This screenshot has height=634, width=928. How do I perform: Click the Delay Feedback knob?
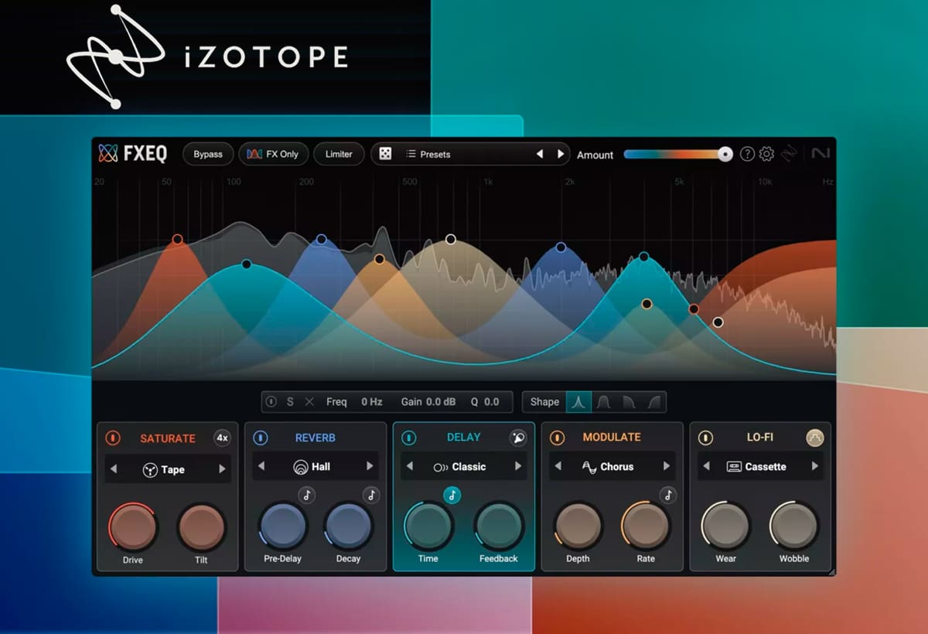click(x=499, y=525)
